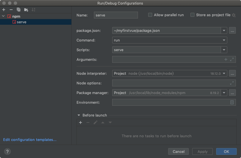The image size is (241, 158).
Task: Open Edit configuration templates link
Action: tap(30, 140)
